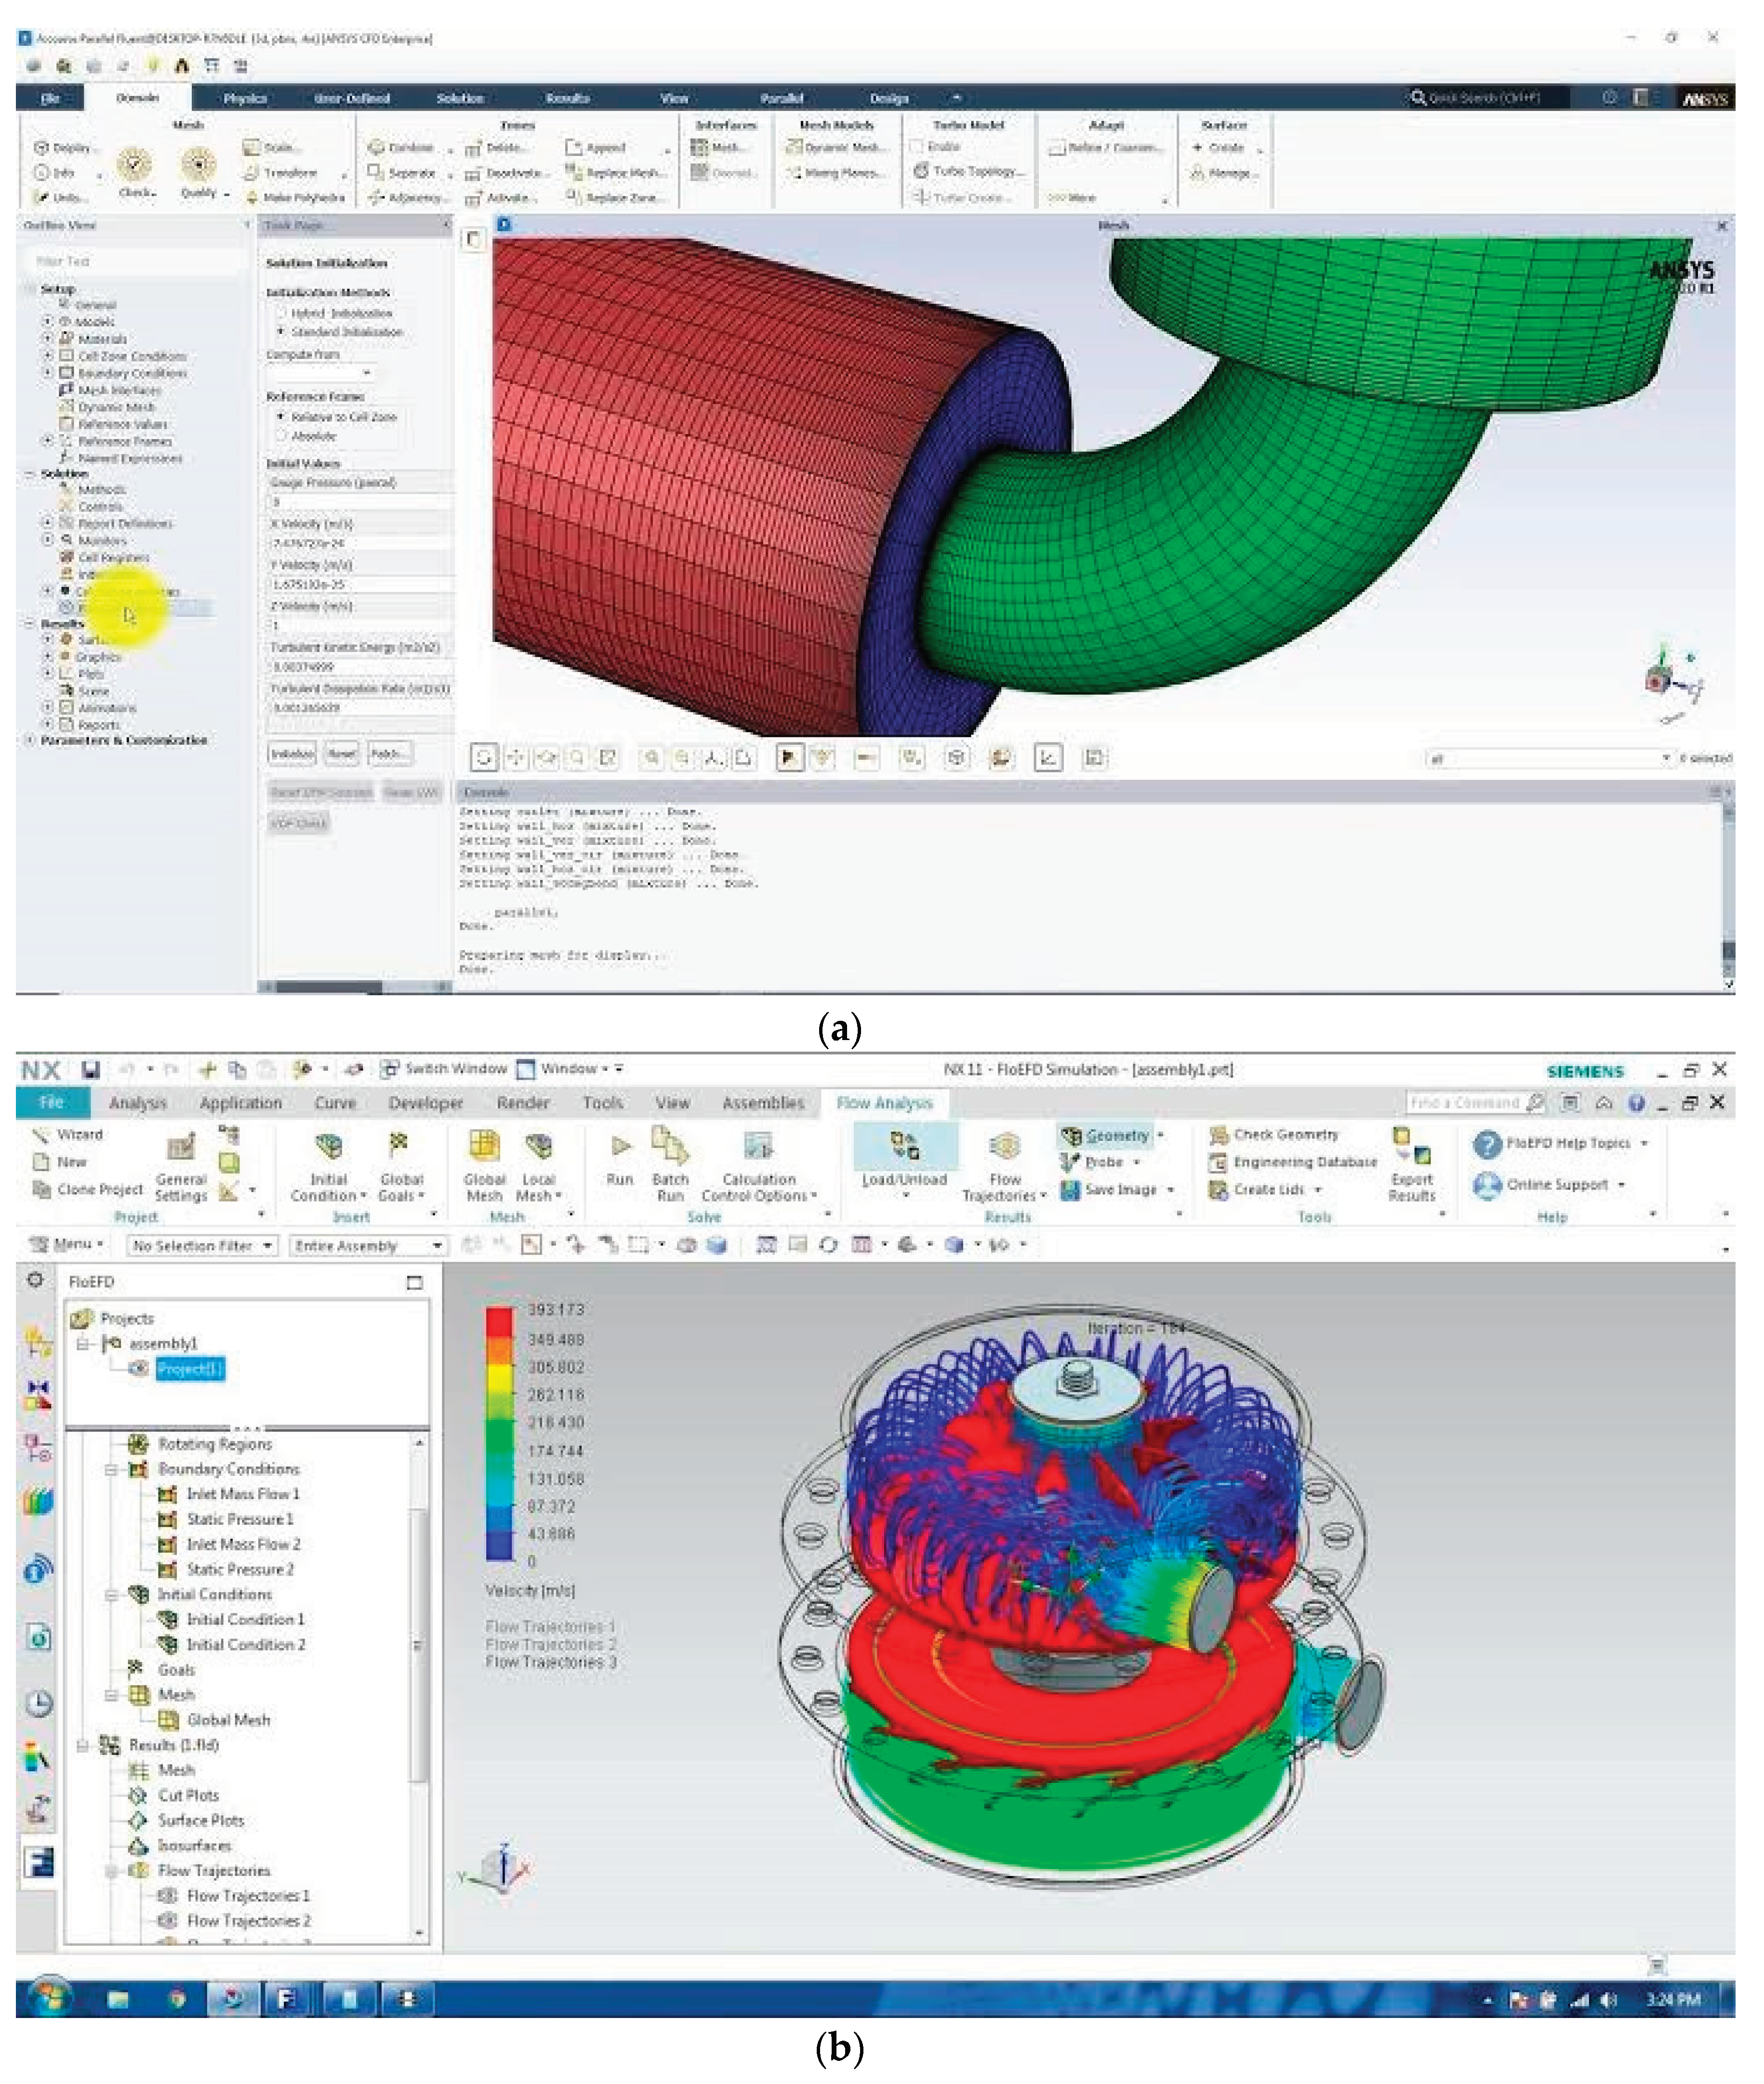The width and height of the screenshot is (1764, 2084).
Task: Click the Initialize button in Task Page
Action: (291, 754)
